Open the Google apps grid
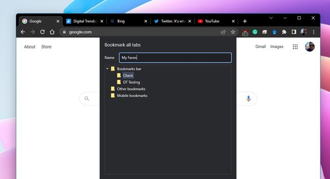This screenshot has height=179, width=330. [295, 47]
